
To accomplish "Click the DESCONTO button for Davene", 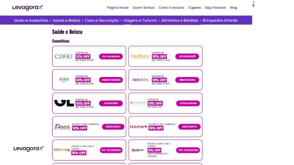I will tap(189, 126).
